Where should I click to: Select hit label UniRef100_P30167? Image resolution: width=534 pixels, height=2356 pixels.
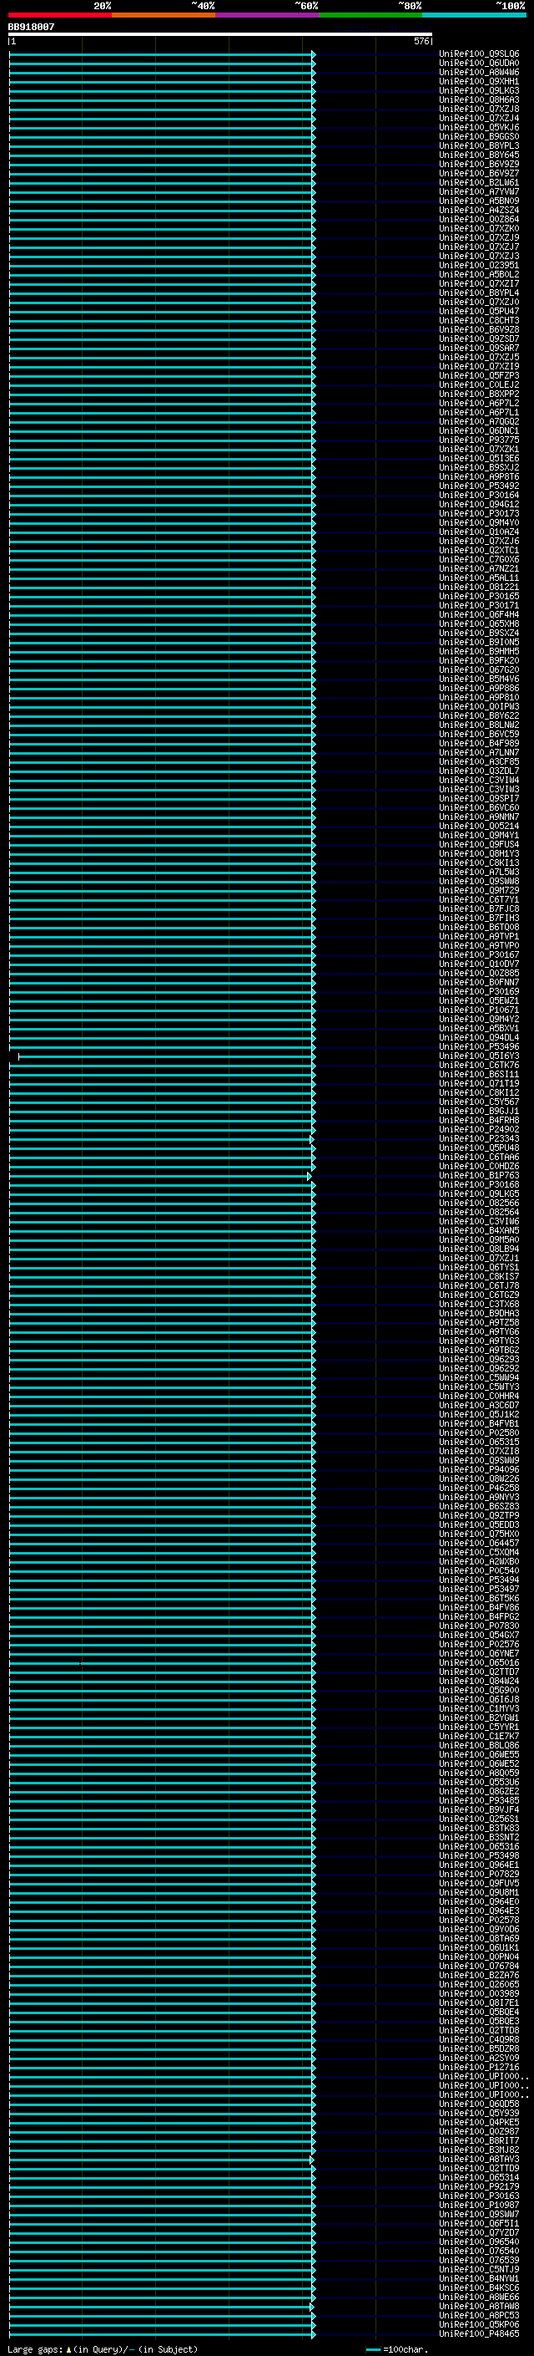(479, 954)
